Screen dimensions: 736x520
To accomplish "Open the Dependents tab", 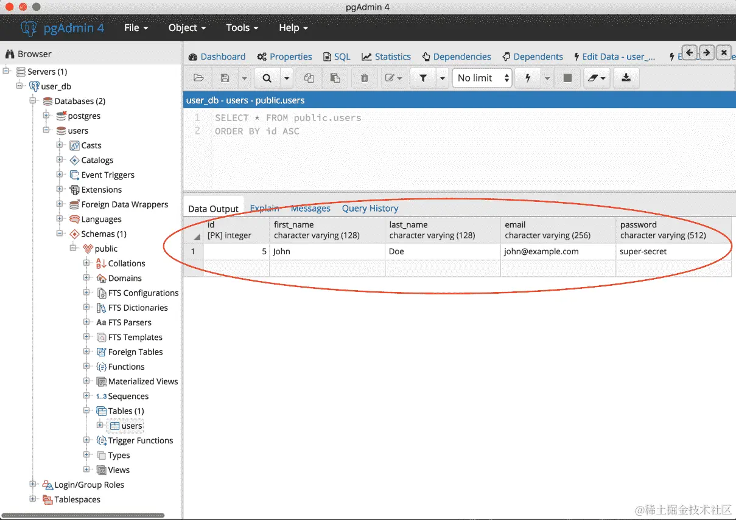I will click(x=533, y=57).
